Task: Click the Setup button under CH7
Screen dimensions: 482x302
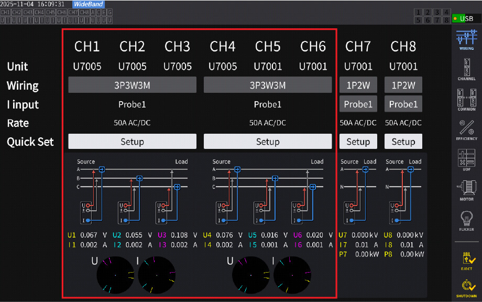Action: pos(358,142)
